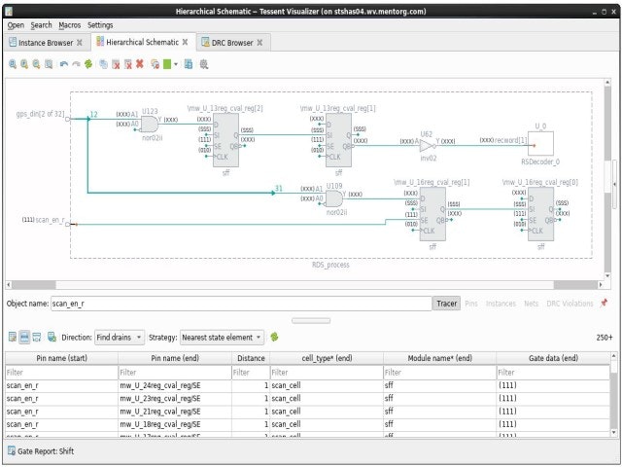Image resolution: width=622 pixels, height=467 pixels.
Task: Click the U_0 RSDecoder_0 block
Action: coord(540,143)
